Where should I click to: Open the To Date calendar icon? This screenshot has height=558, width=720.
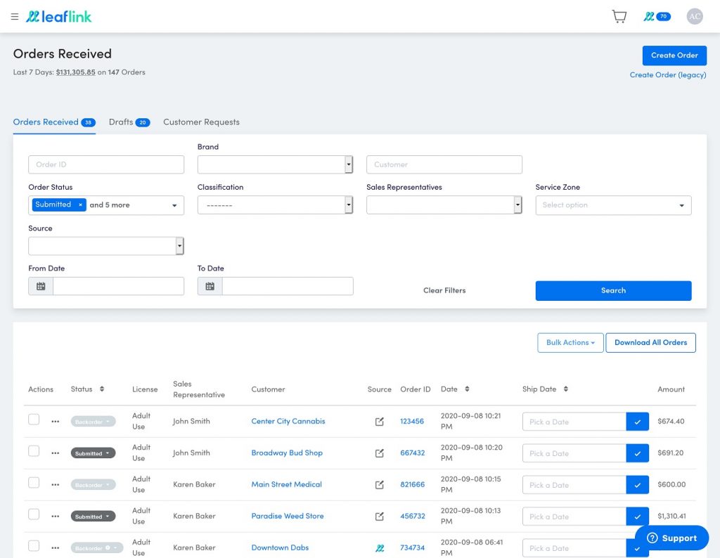(x=210, y=286)
